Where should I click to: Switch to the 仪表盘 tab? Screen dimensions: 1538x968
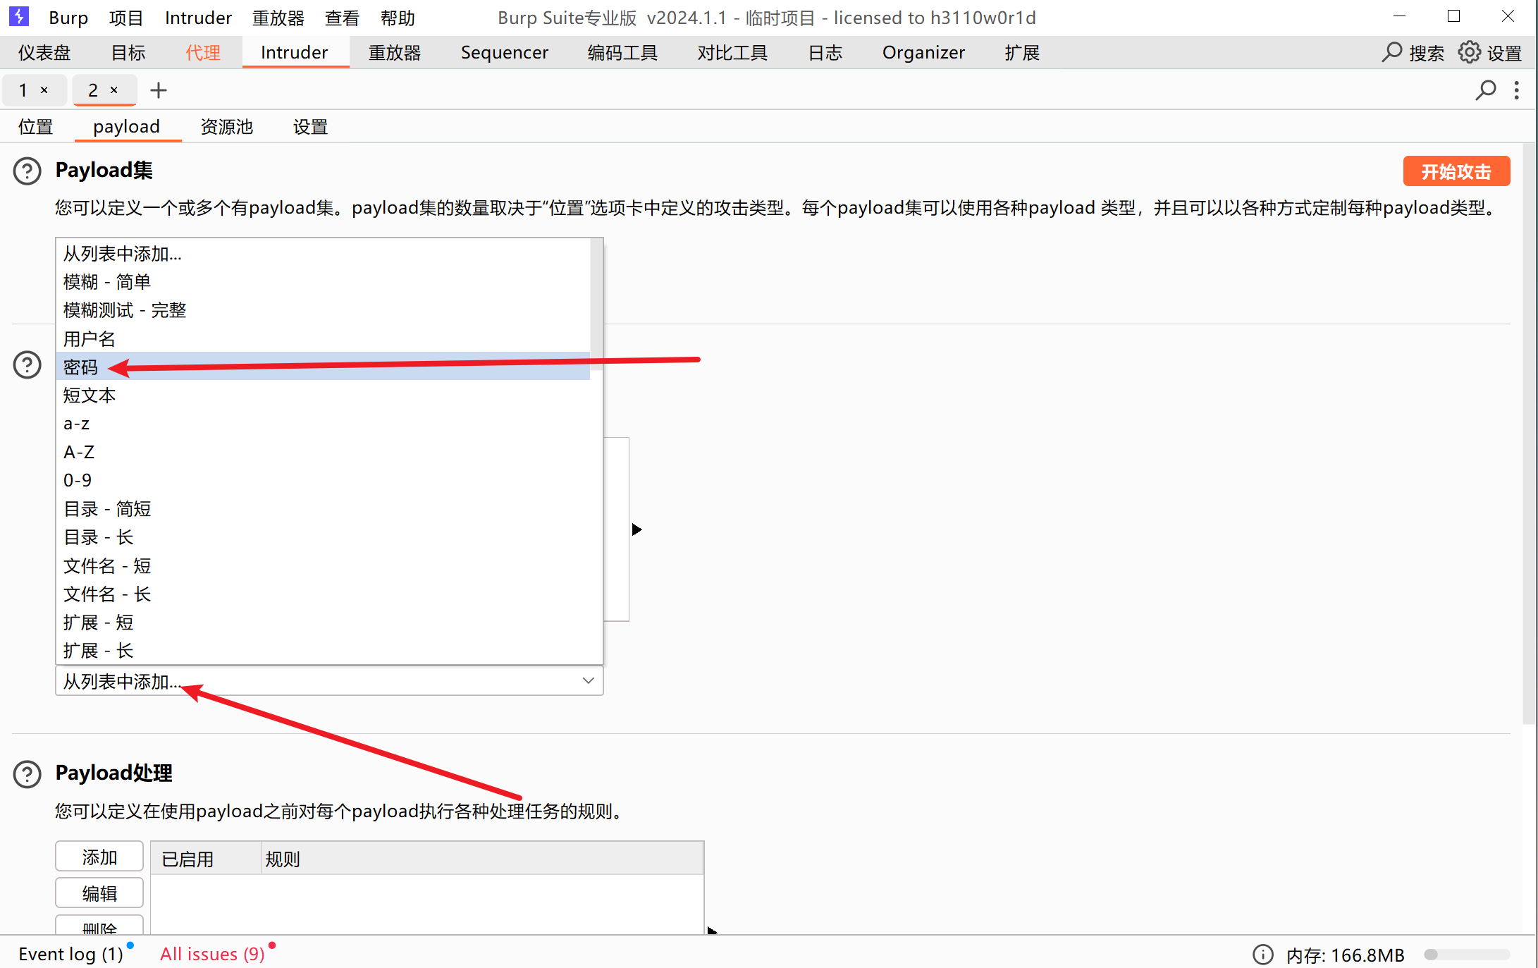(x=44, y=52)
